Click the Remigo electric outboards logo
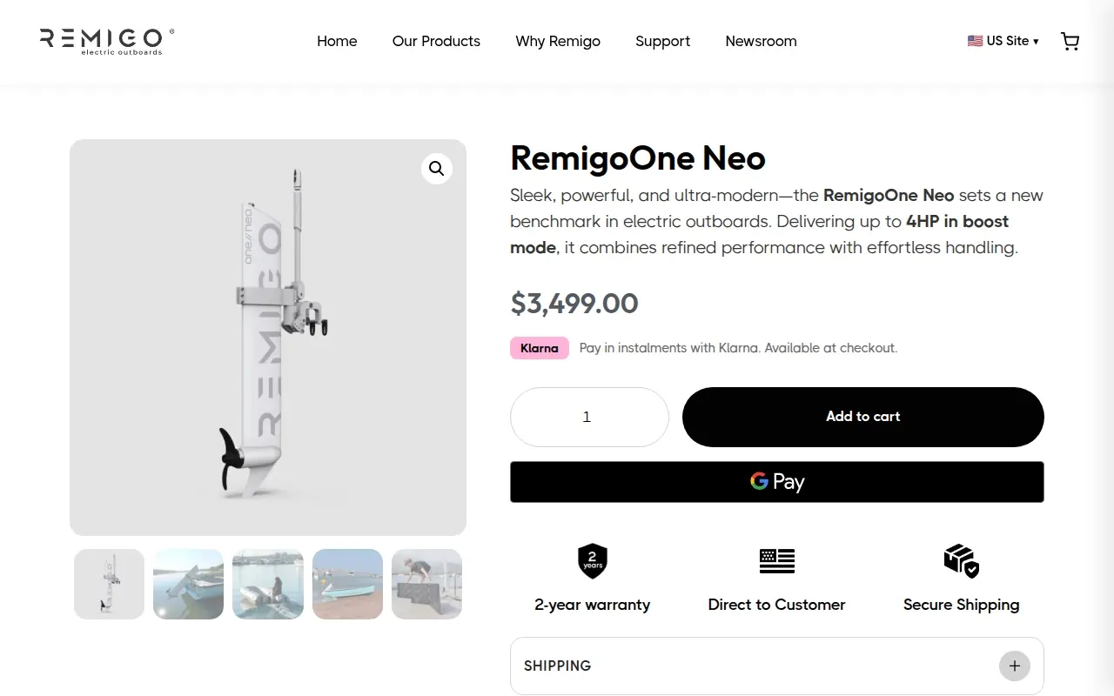The height and width of the screenshot is (696, 1114). coord(106,41)
